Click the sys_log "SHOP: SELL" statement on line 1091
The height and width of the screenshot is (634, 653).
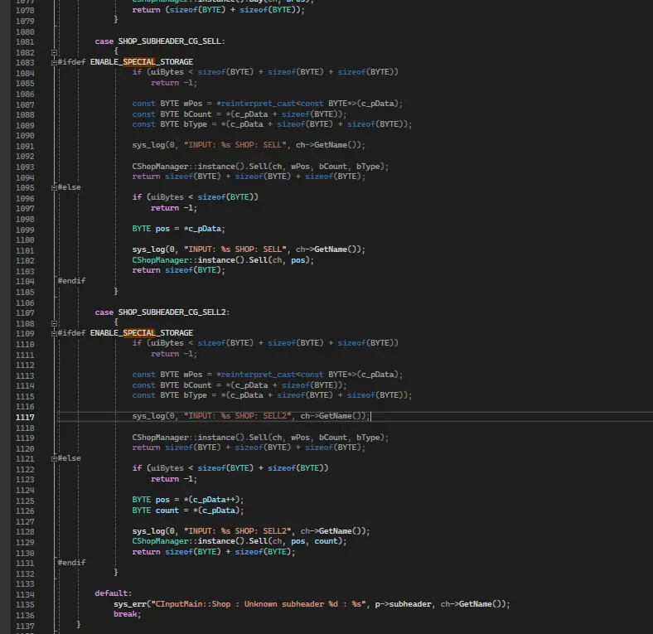pos(249,145)
